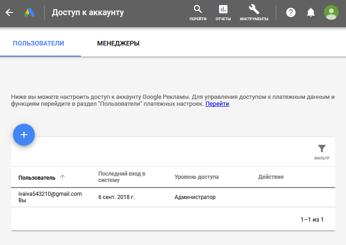Open the green account avatar

tap(331, 12)
